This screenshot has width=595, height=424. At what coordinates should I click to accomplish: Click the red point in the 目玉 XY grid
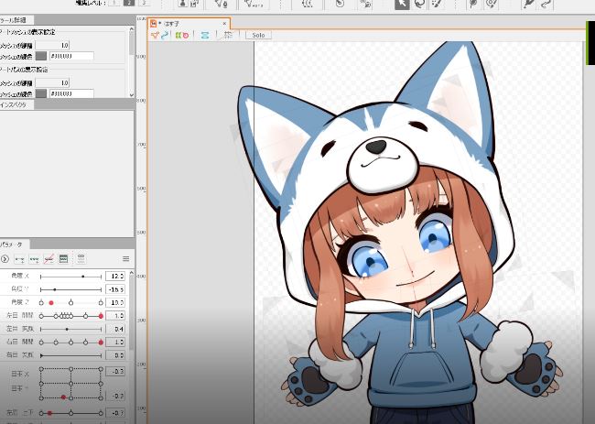pyautogui.click(x=63, y=397)
